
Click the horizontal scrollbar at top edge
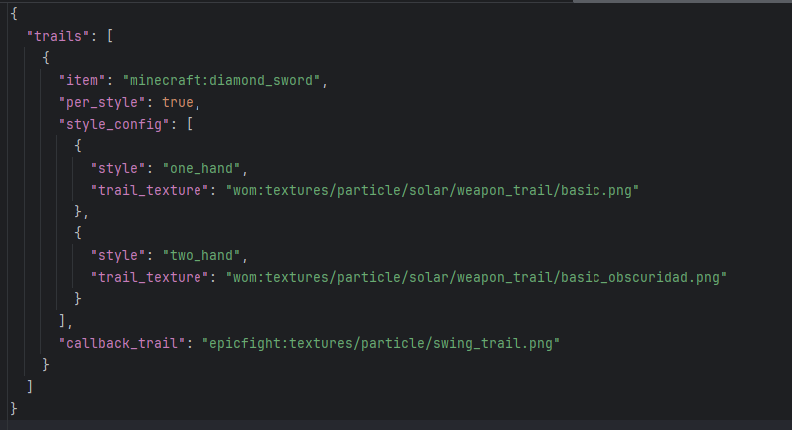point(682,2)
